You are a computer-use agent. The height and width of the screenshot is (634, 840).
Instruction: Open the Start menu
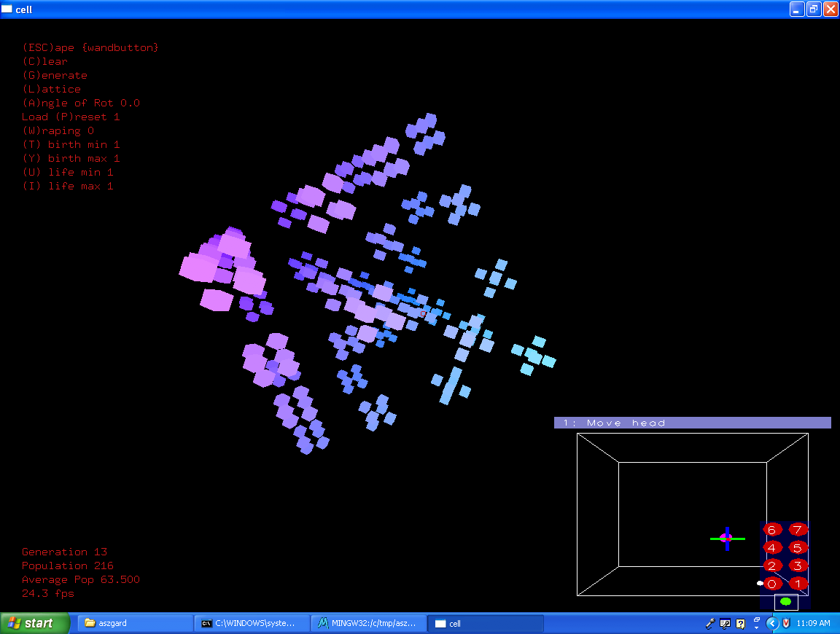click(35, 623)
